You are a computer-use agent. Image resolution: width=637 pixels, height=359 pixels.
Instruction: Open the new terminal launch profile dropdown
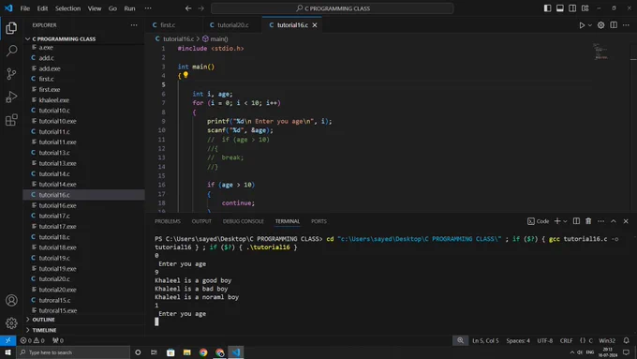click(x=565, y=221)
